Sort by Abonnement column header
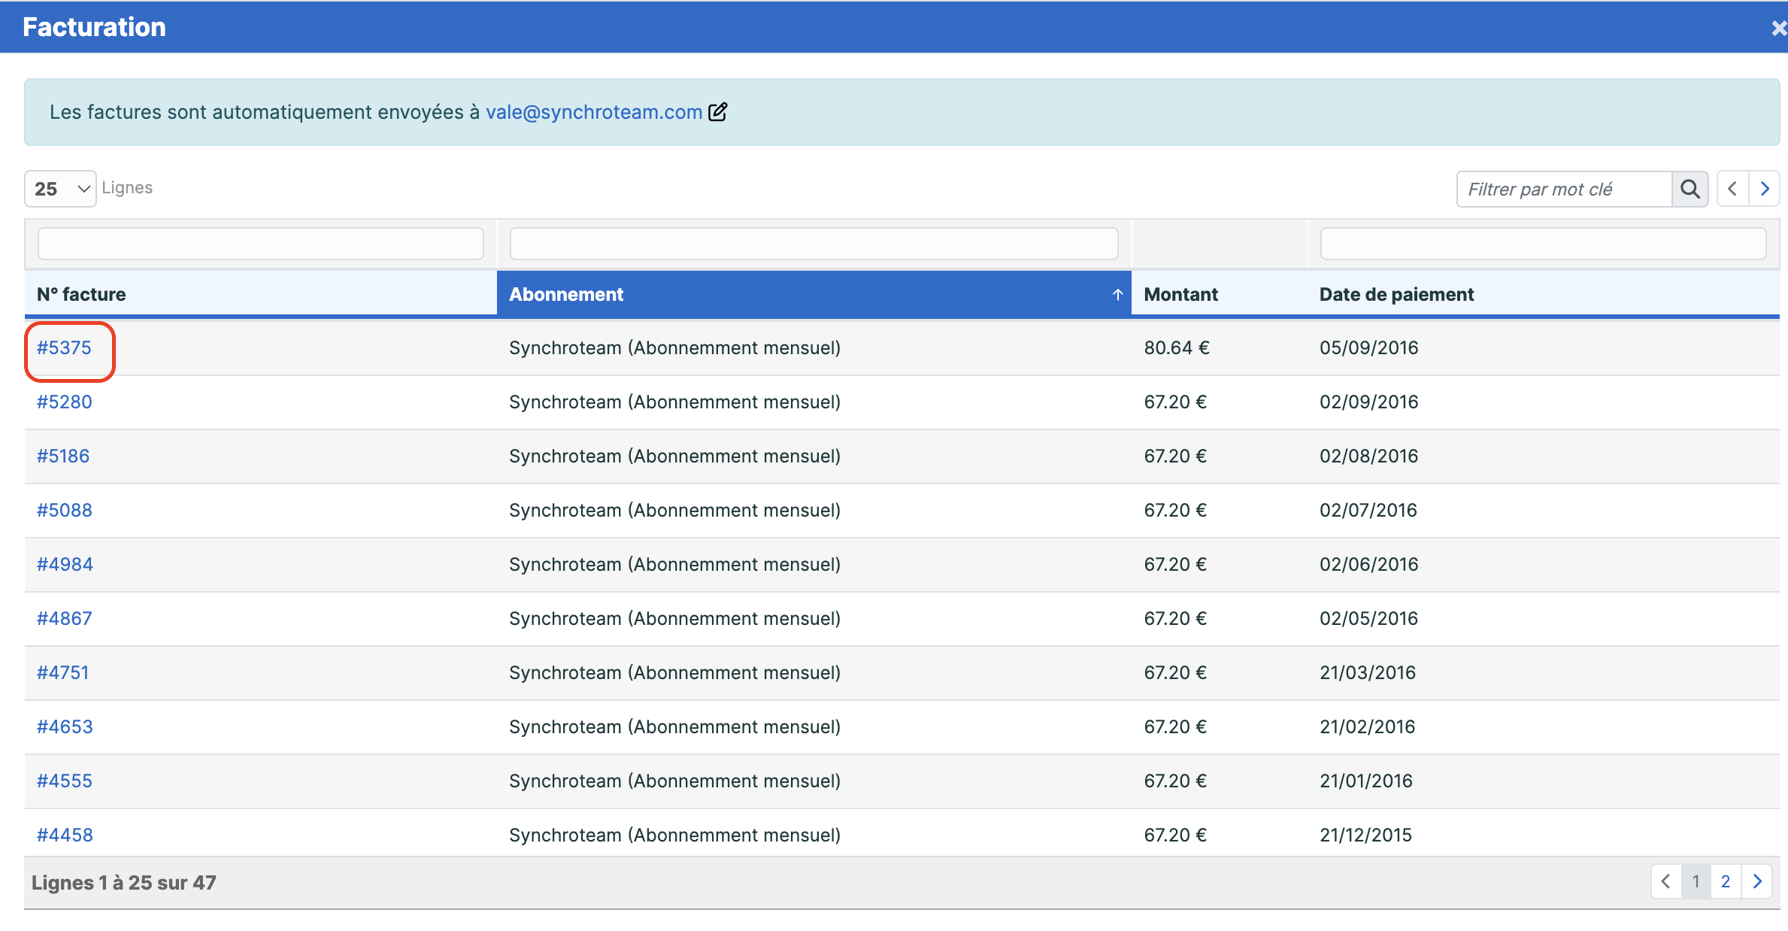This screenshot has height=931, width=1788. tap(814, 294)
